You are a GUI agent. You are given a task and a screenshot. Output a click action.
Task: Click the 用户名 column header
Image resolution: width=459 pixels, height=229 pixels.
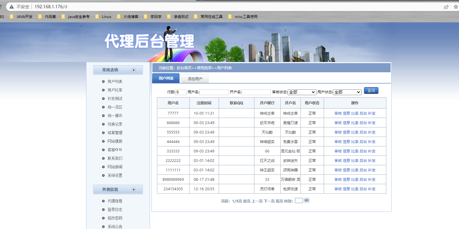(x=173, y=103)
